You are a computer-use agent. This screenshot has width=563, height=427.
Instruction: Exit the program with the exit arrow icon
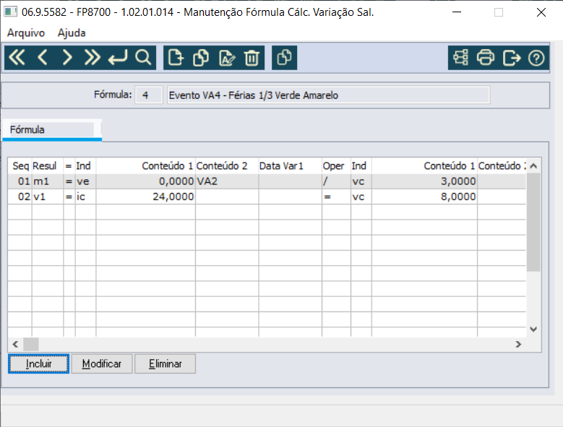click(x=511, y=57)
